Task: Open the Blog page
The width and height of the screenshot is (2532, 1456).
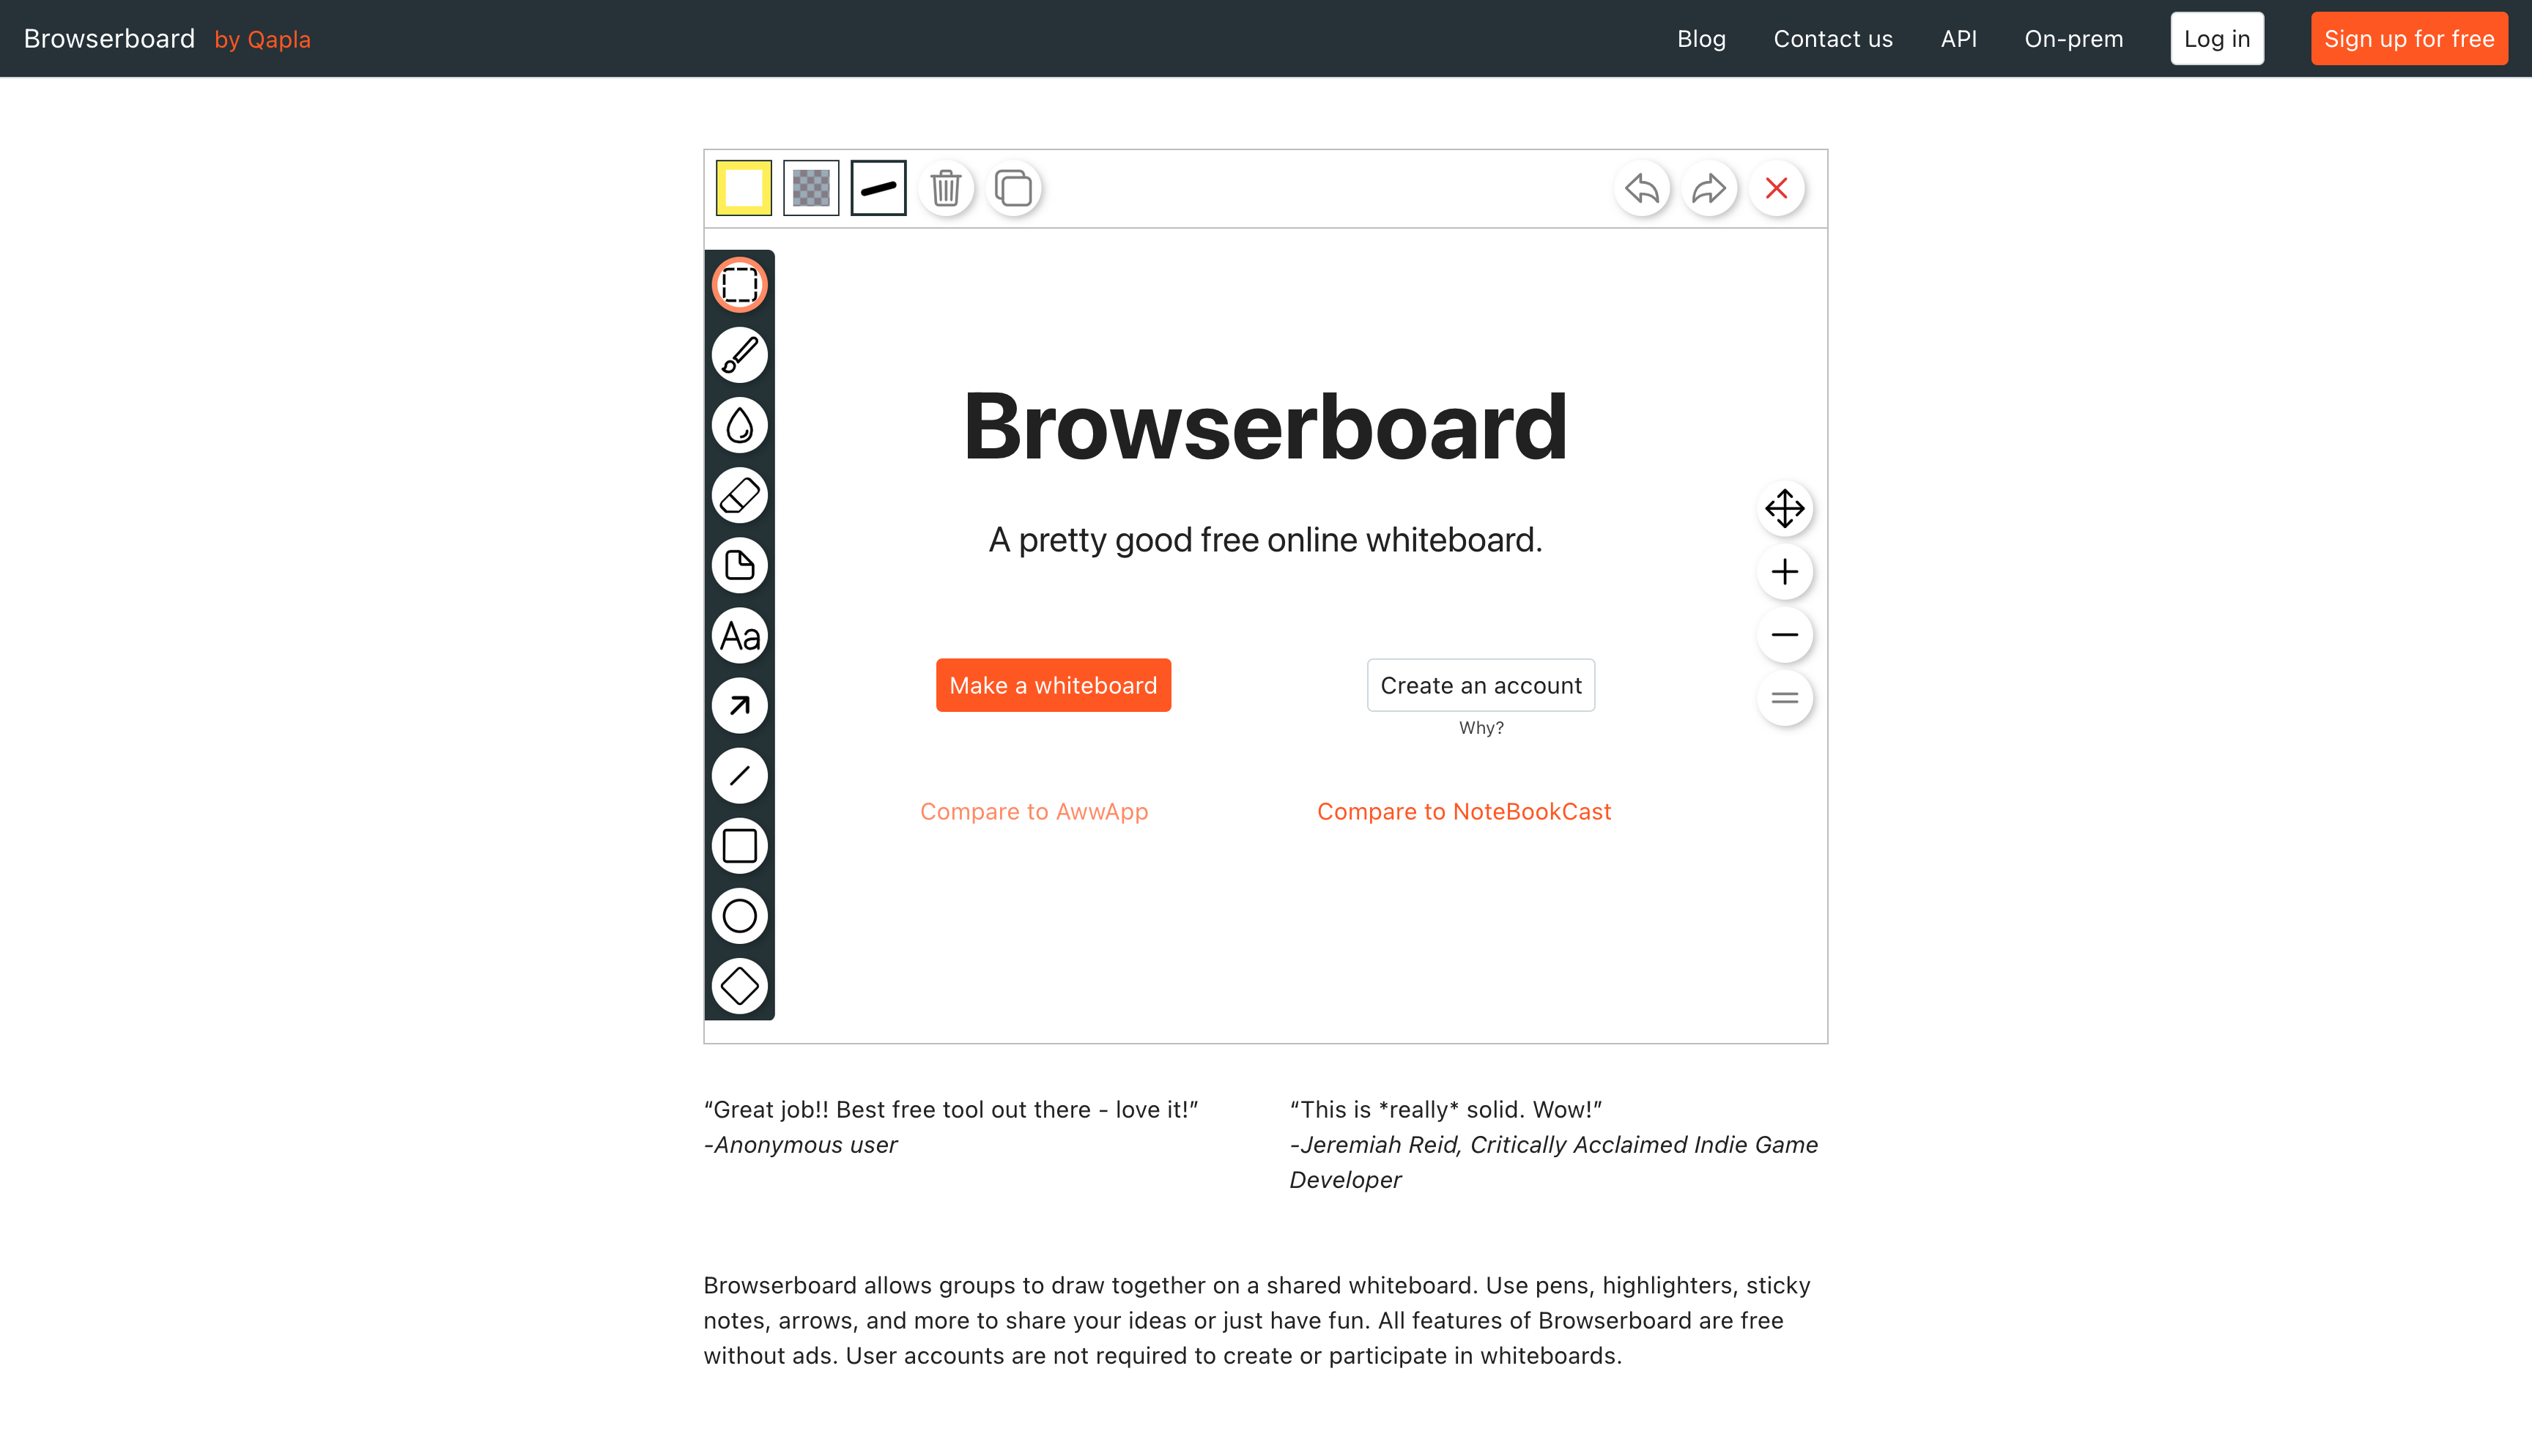Action: click(x=1701, y=39)
